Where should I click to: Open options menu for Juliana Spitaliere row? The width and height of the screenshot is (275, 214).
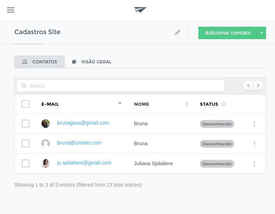click(254, 164)
